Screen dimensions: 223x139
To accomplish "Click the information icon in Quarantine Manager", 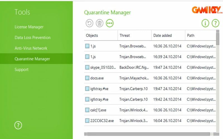I will [205, 23].
